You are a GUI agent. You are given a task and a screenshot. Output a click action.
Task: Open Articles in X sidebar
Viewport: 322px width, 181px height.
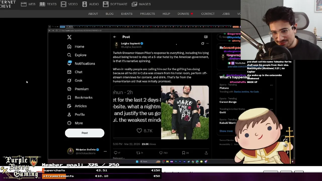(x=77, y=106)
